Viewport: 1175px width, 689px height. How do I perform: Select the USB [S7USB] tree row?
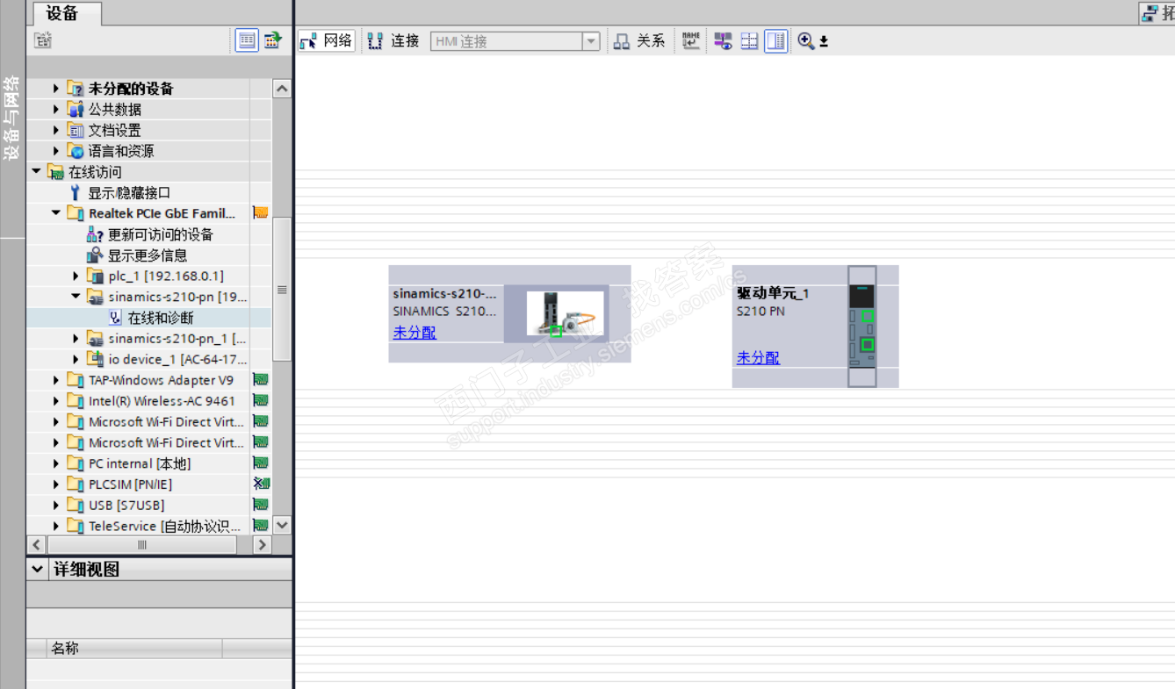point(148,506)
